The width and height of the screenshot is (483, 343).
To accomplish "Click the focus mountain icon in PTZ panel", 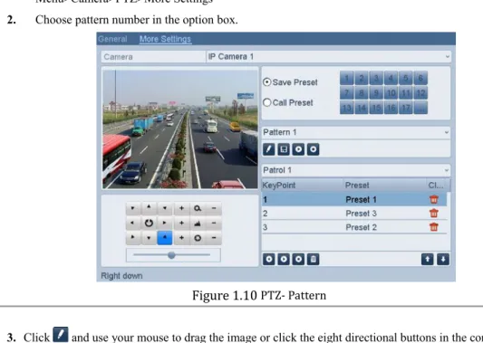I will pos(198,223).
